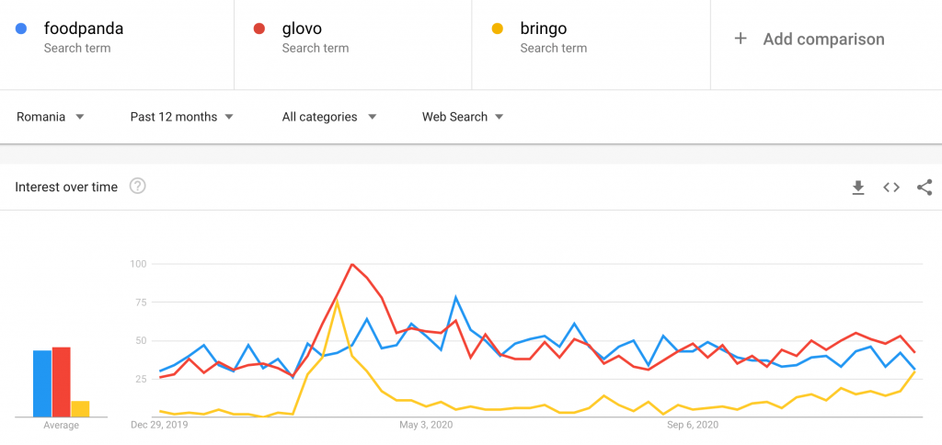Viewport: 942px width, 445px height.
Task: Open help for Interest over time
Action: point(138,187)
